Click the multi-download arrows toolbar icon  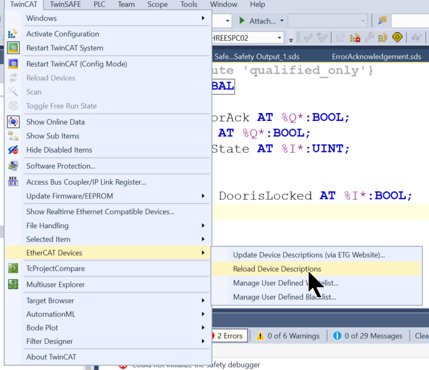pos(383,38)
